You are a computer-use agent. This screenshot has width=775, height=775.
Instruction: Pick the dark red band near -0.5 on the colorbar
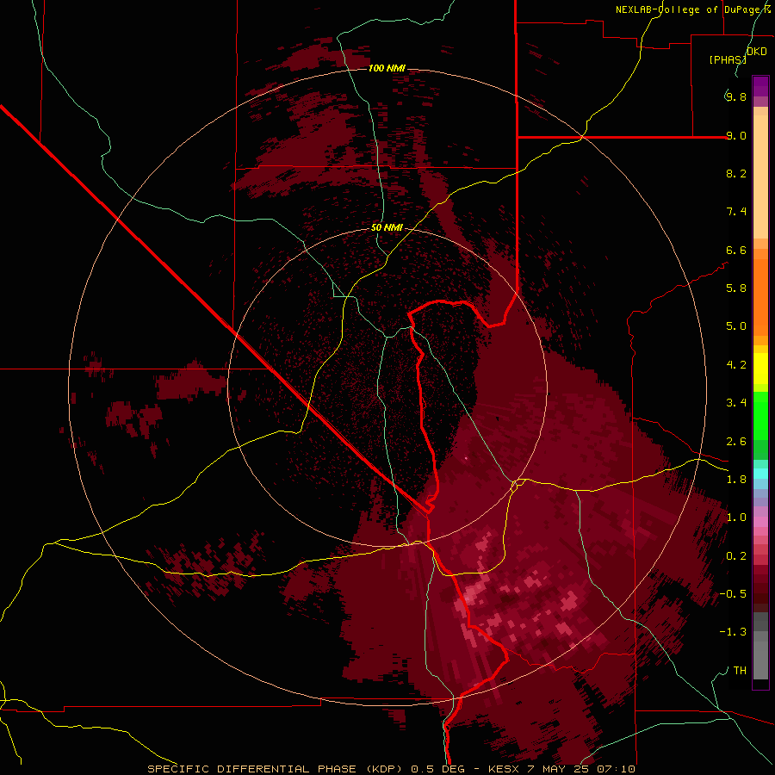click(x=760, y=593)
